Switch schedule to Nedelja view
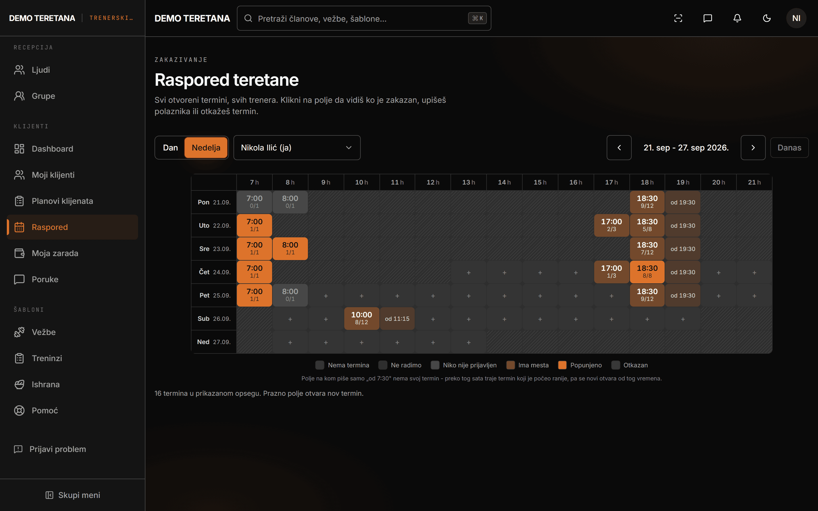The image size is (818, 511). coord(206,148)
